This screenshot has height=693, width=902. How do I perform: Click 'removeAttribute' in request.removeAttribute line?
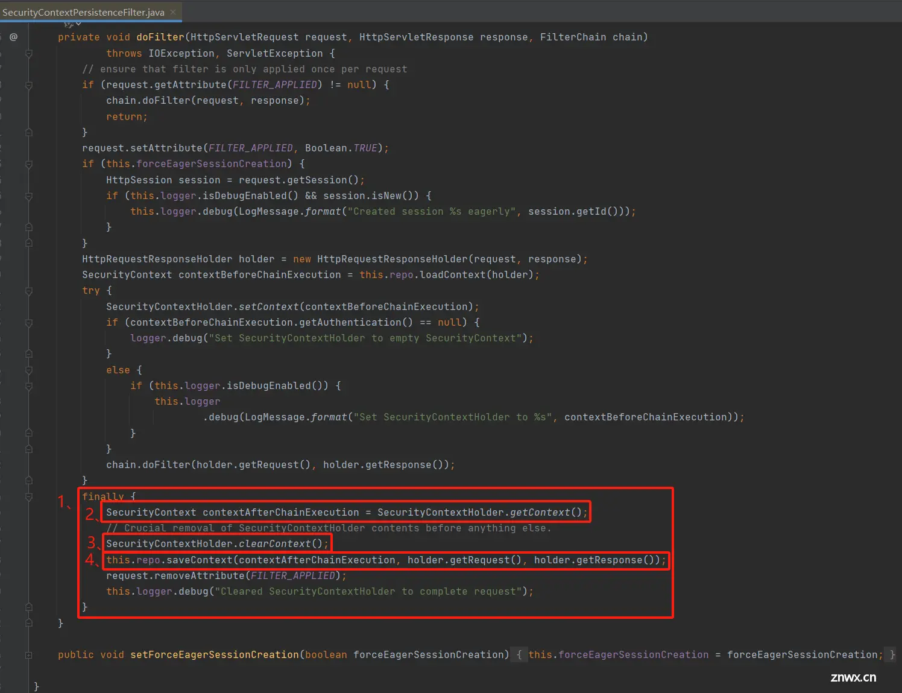point(199,576)
